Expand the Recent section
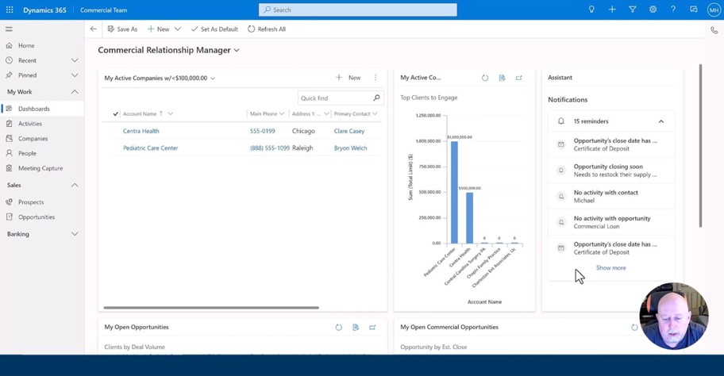This screenshot has height=376, width=724. 75,60
